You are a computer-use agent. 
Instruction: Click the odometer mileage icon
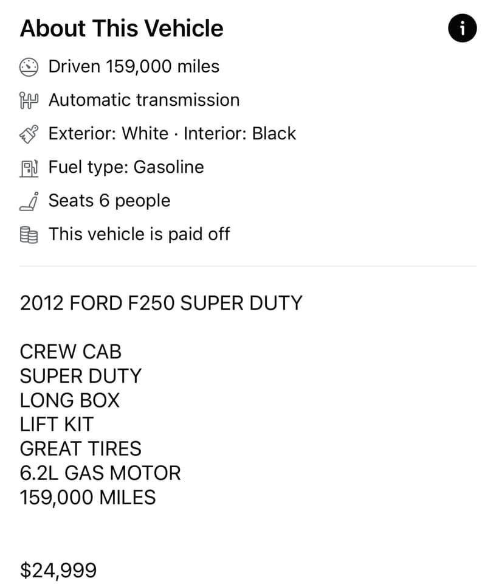(x=29, y=67)
